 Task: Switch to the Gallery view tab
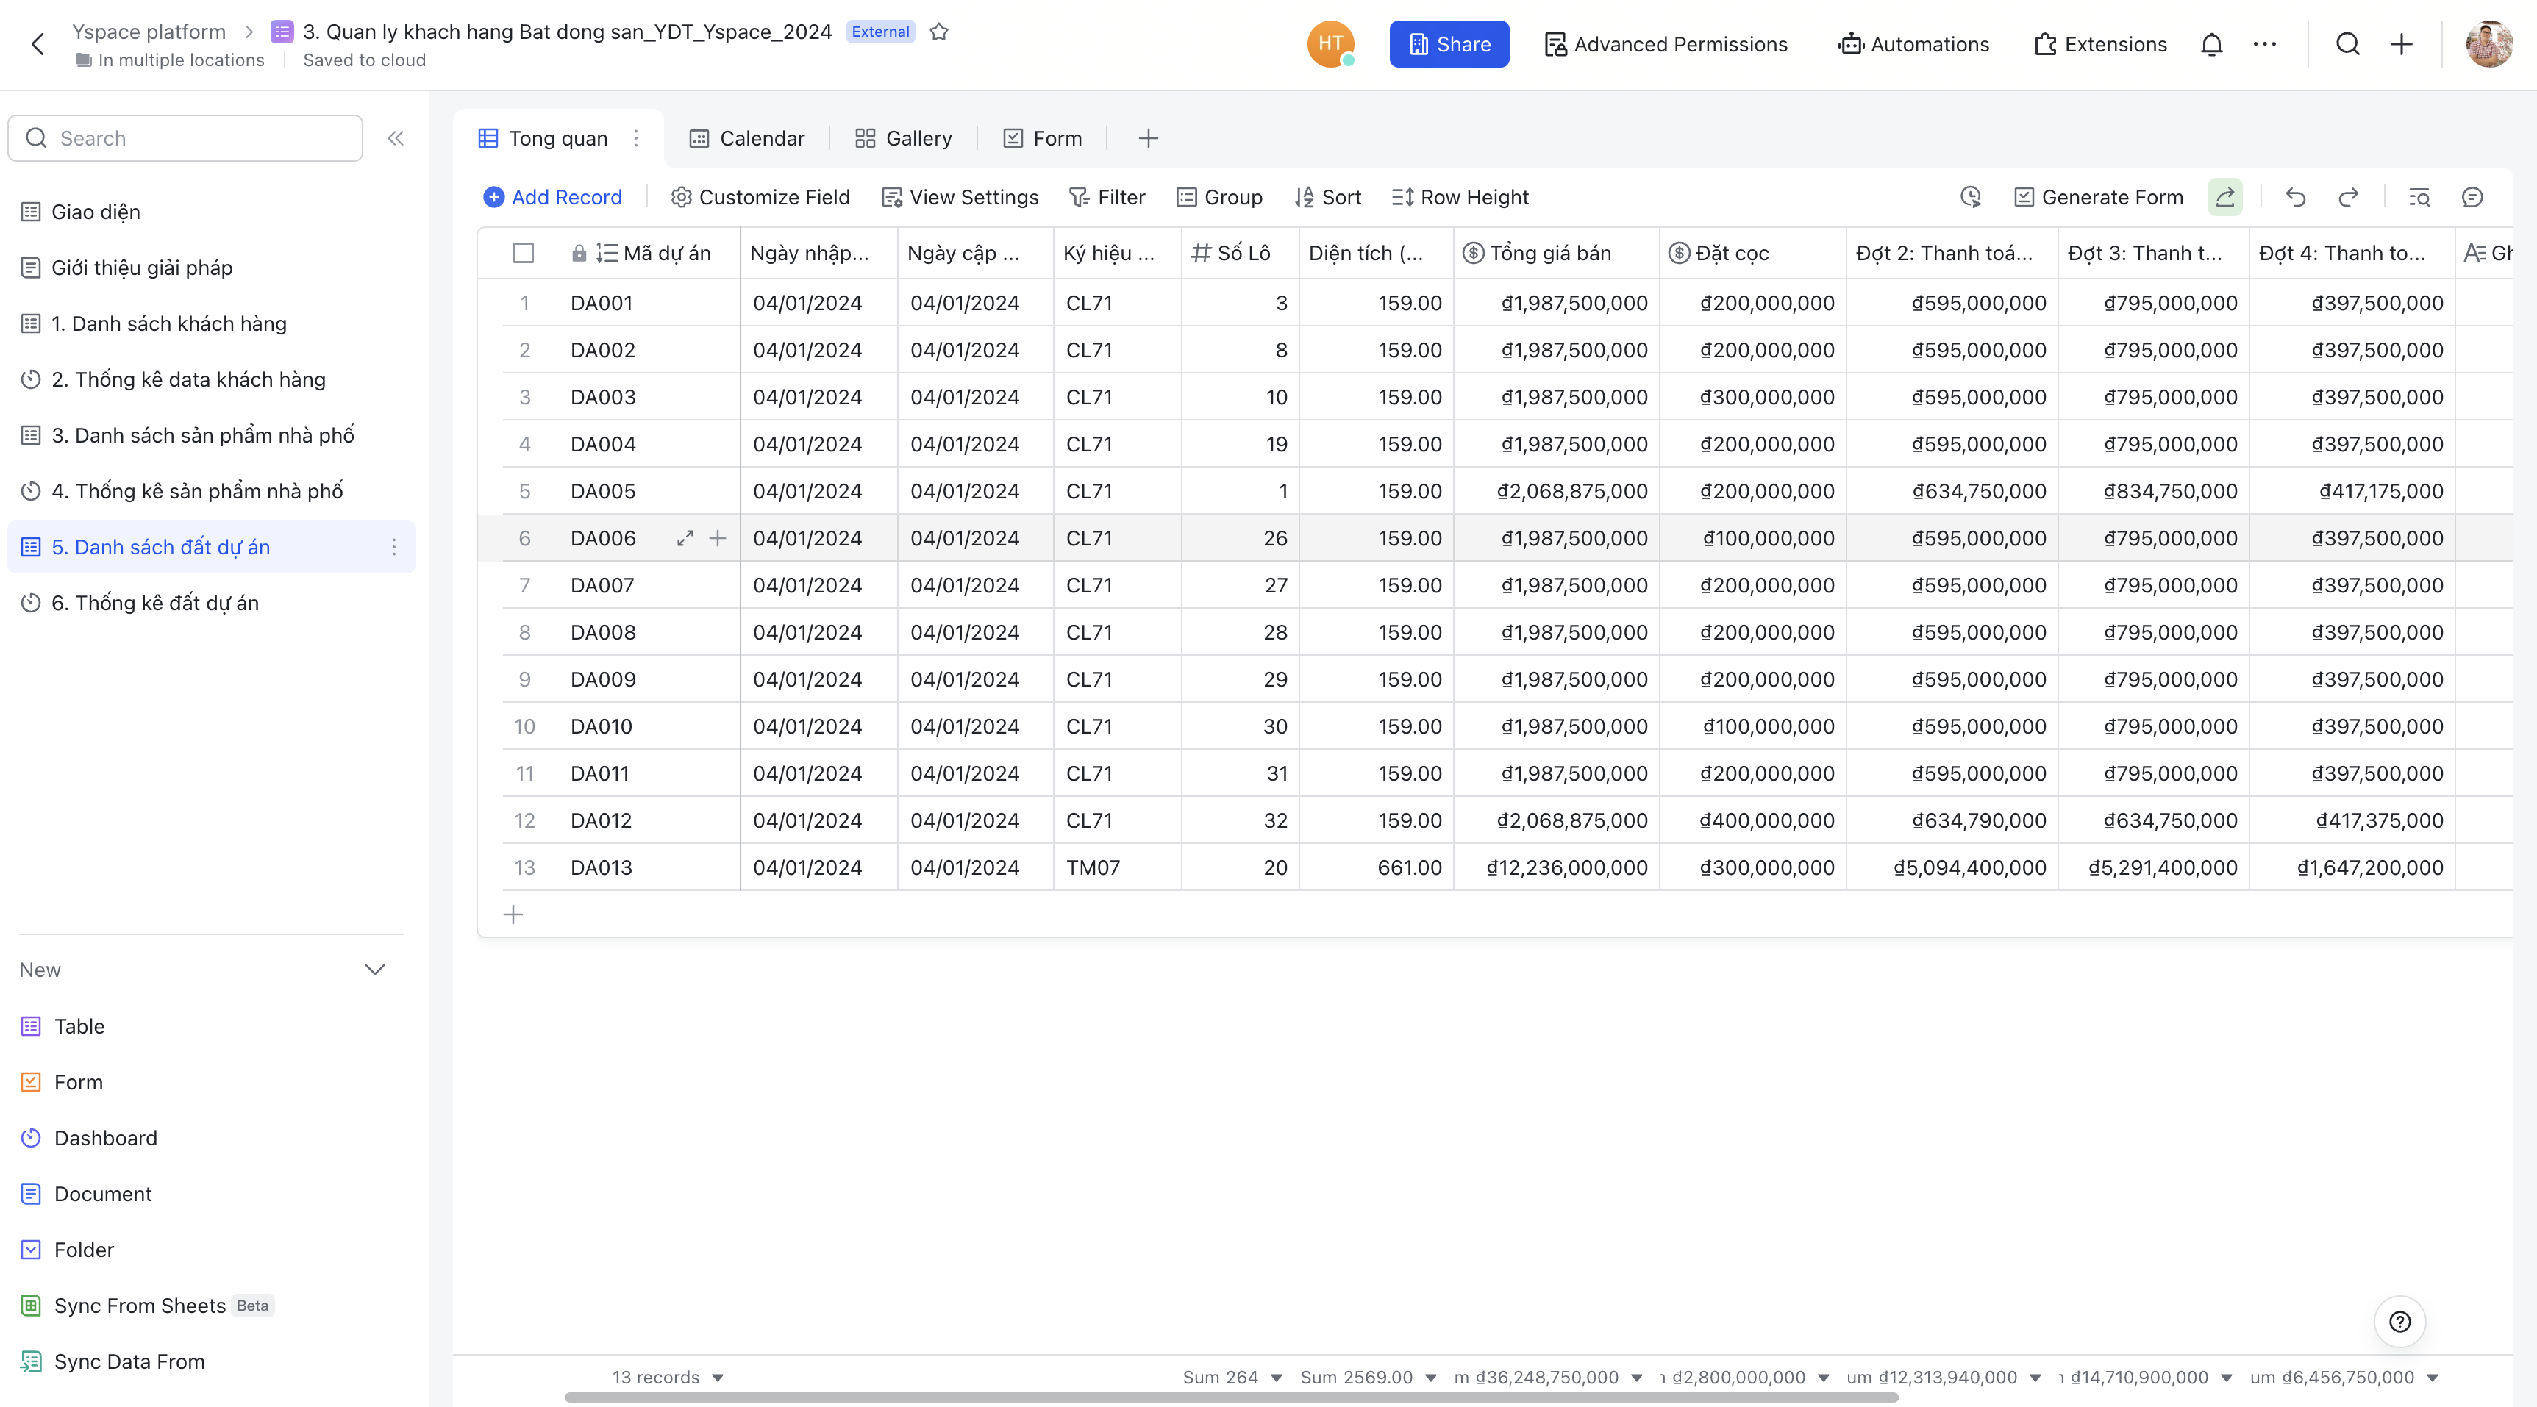tap(904, 138)
